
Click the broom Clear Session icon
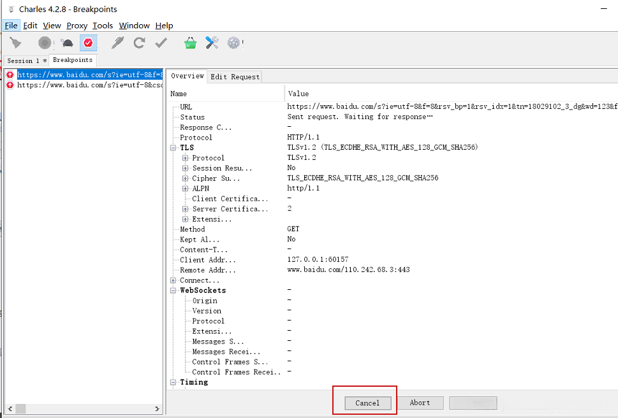[15, 43]
